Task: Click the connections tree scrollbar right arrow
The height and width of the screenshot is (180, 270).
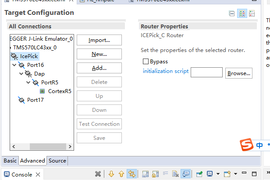Action: 70,146
